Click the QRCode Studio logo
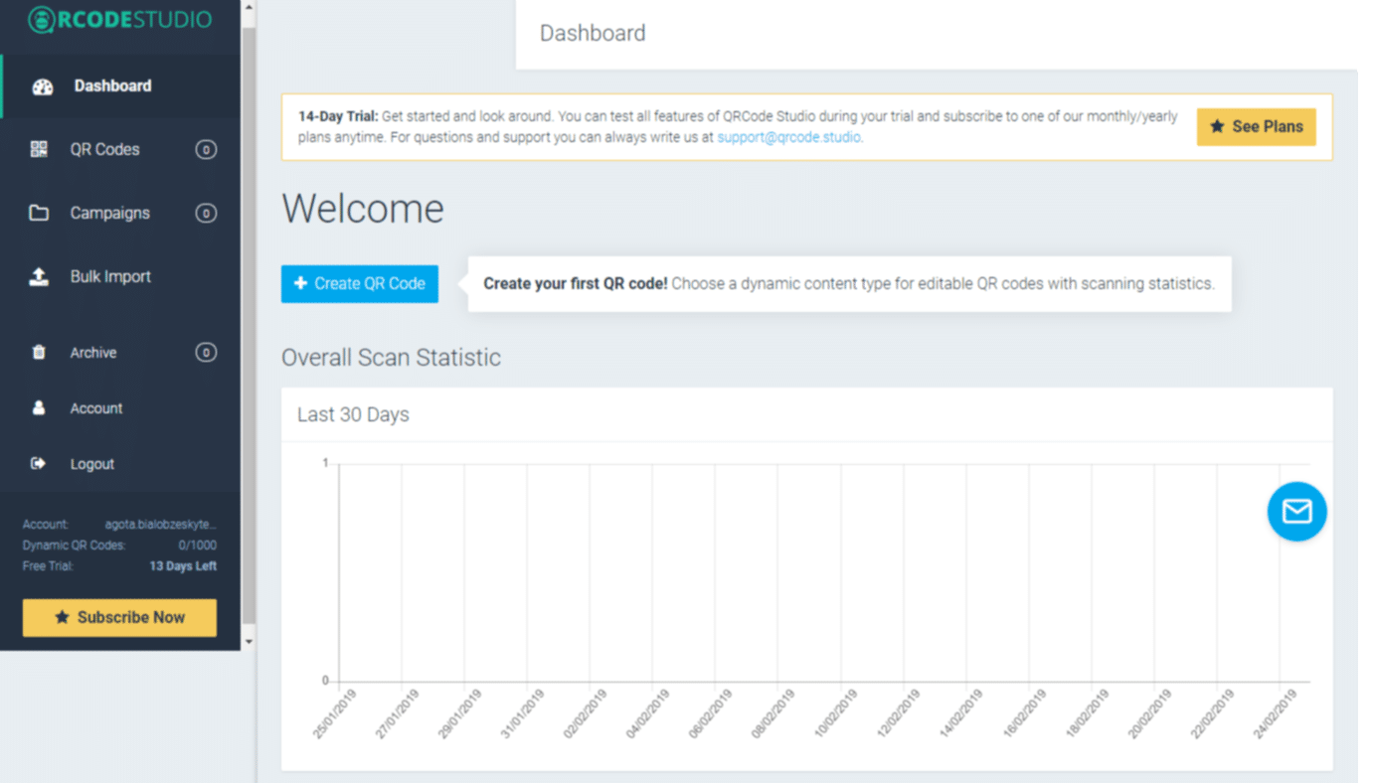The width and height of the screenshot is (1373, 783). coord(119,20)
